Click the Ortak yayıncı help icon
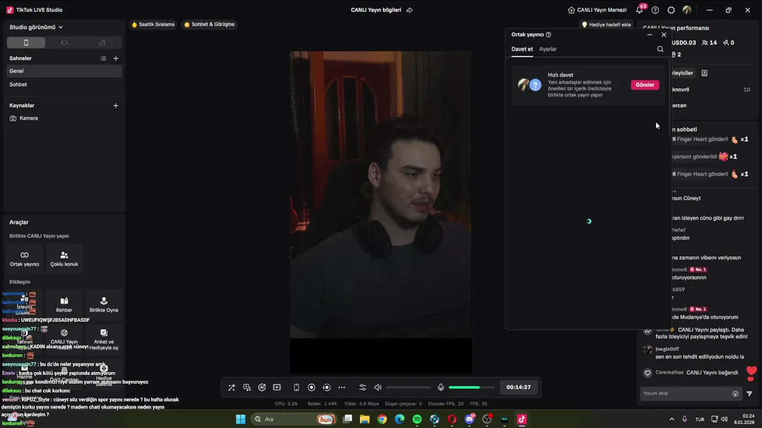Screen dimensions: 762x428 click(548, 34)
